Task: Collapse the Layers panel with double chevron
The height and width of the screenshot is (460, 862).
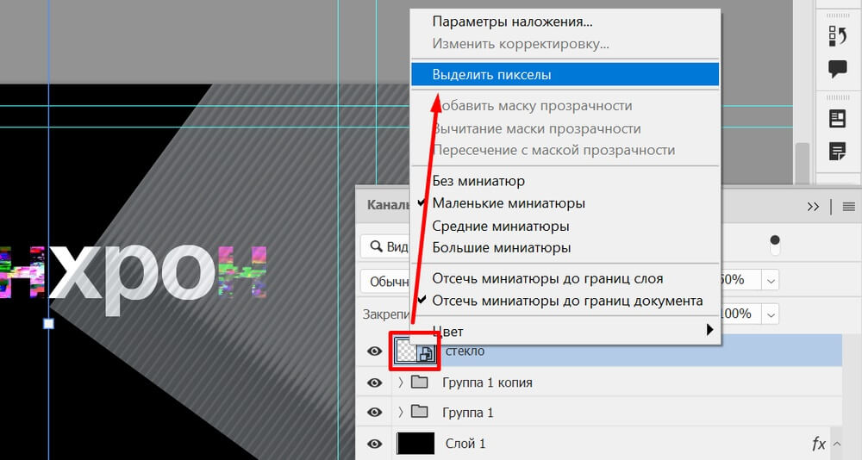Action: point(813,207)
